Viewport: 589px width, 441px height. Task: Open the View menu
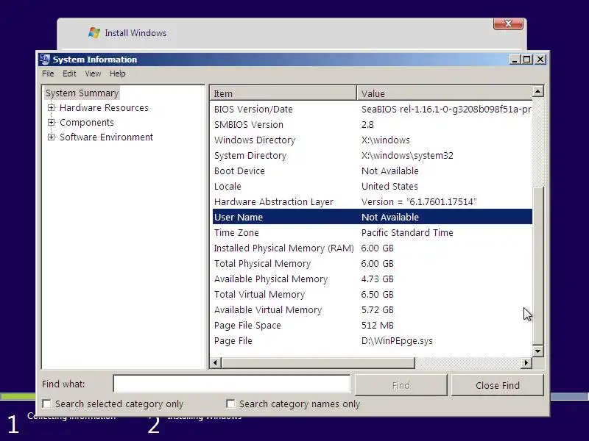[93, 73]
